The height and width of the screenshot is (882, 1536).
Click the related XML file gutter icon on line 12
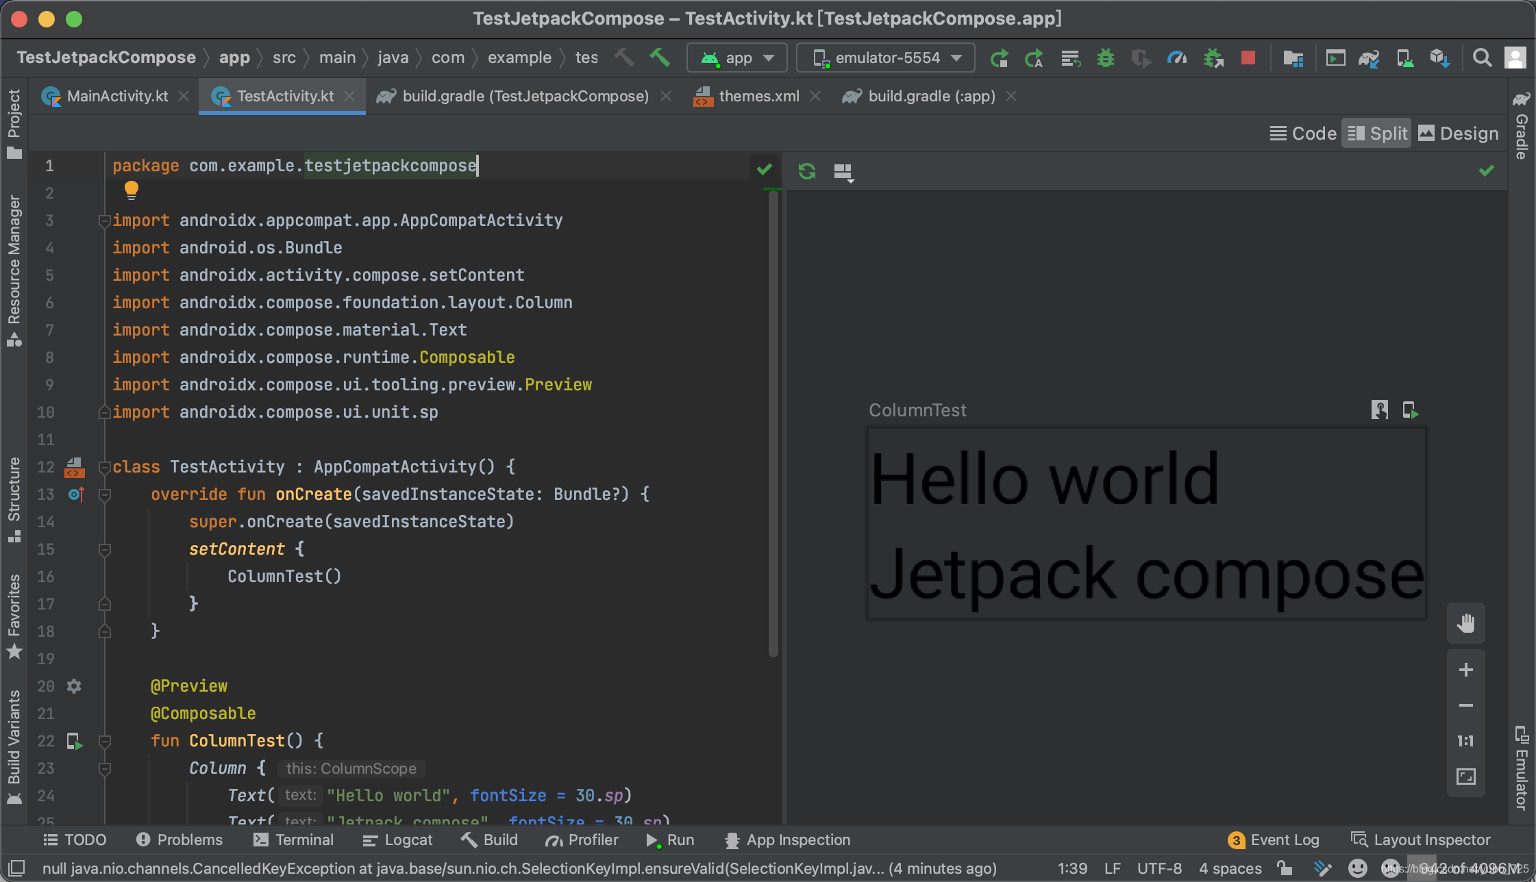pyautogui.click(x=75, y=467)
